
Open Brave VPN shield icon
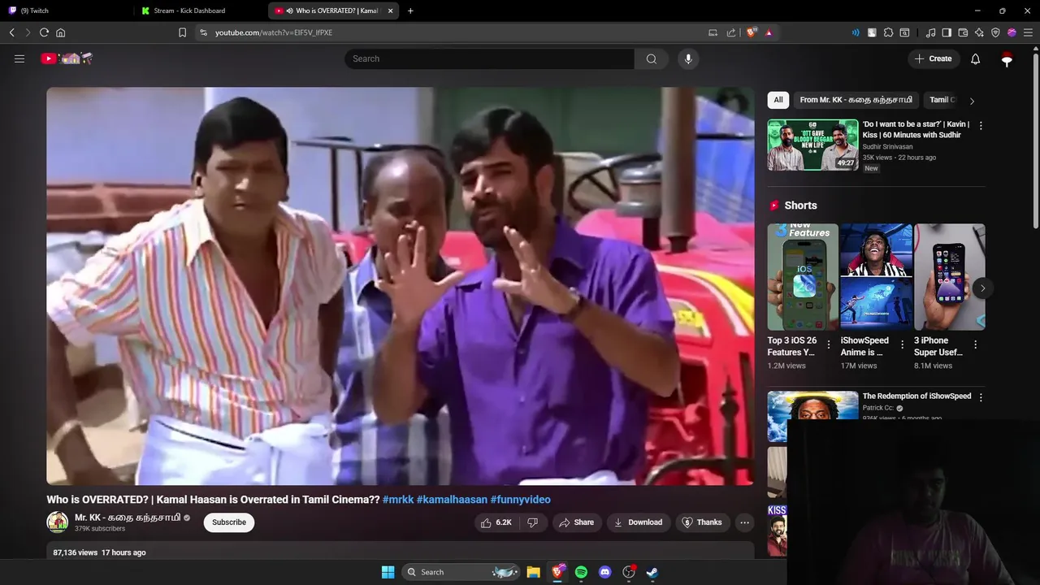point(995,32)
